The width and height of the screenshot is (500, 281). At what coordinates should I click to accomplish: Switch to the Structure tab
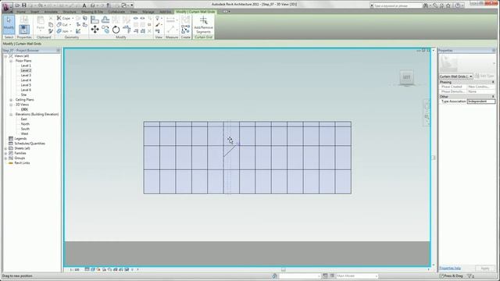pos(70,12)
